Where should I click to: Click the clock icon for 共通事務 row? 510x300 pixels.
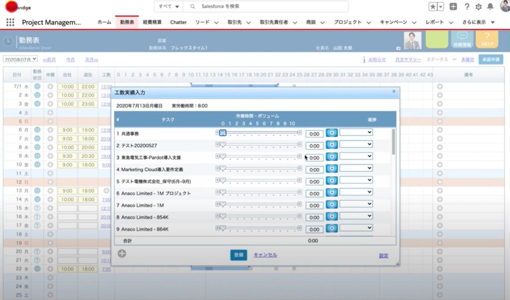pyautogui.click(x=332, y=133)
